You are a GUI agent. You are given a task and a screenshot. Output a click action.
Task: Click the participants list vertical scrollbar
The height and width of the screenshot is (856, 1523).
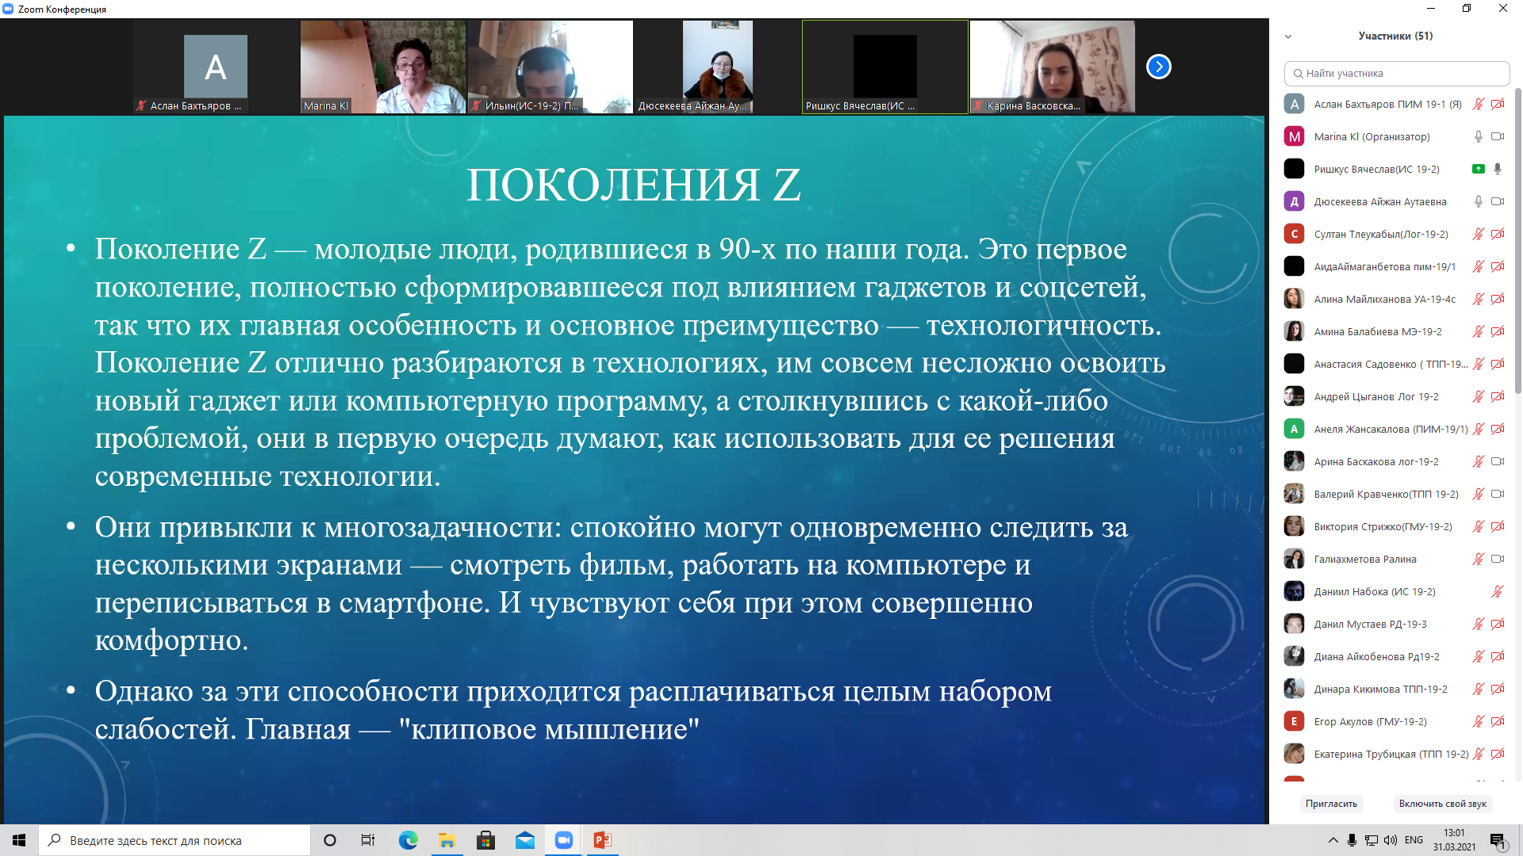coord(1518,238)
